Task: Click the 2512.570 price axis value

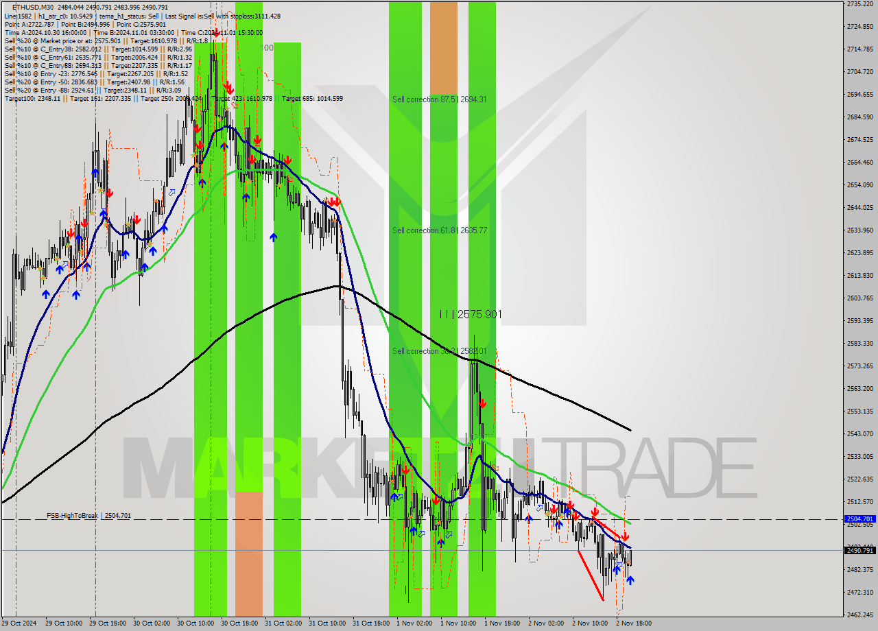Action: coord(860,502)
